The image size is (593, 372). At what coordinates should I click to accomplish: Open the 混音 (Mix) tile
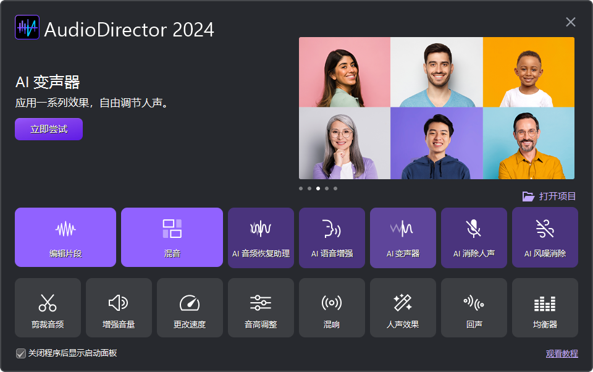coord(172,237)
